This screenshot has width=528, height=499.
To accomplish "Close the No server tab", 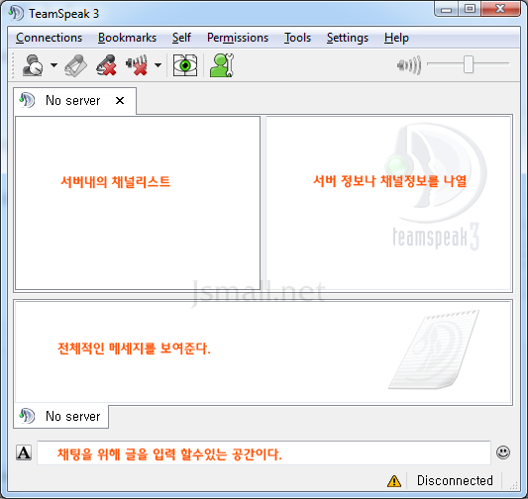I will [x=120, y=101].
